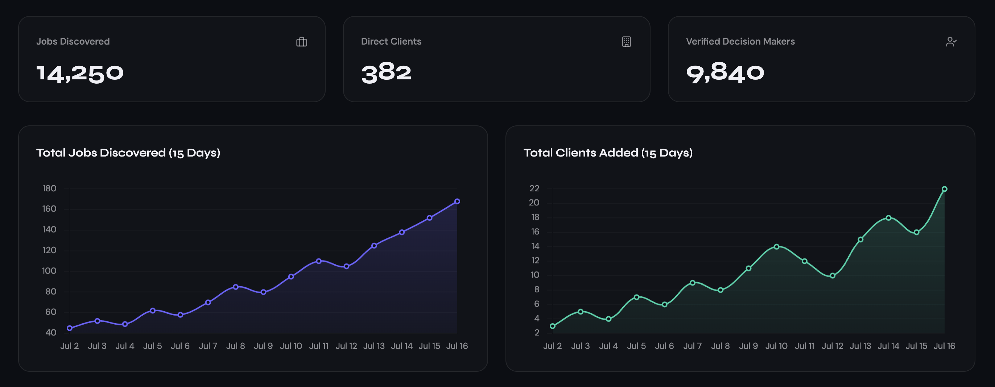Click the building icon on Direct Clients card
995x387 pixels.
(627, 42)
